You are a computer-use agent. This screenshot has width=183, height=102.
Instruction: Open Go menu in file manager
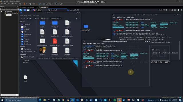tap(34, 16)
